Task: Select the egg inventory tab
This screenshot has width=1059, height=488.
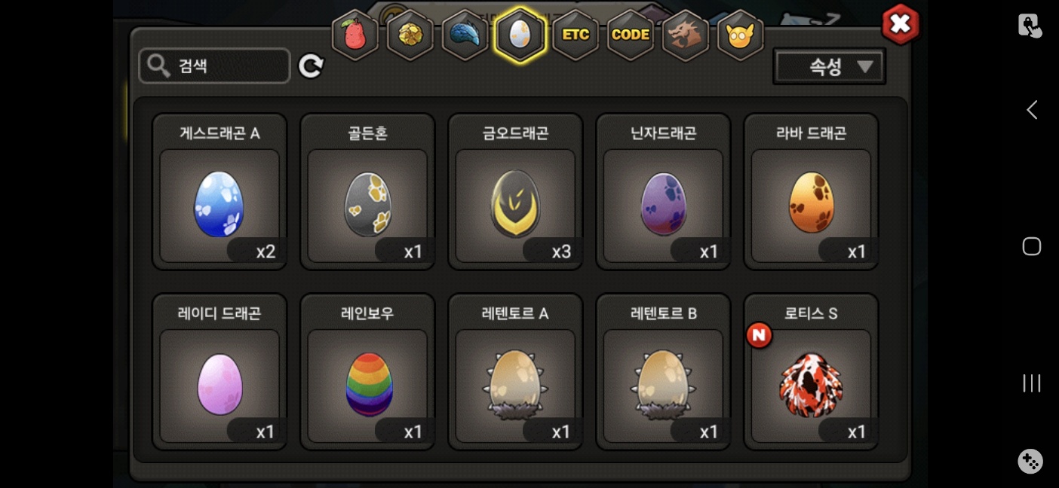Action: tap(520, 35)
